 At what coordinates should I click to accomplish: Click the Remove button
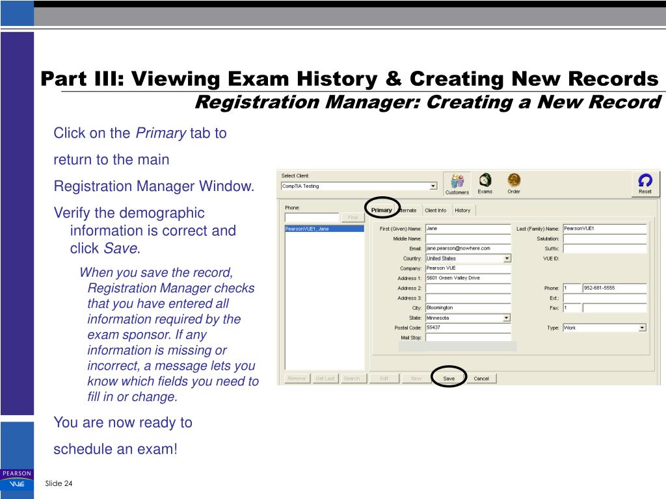(x=297, y=379)
